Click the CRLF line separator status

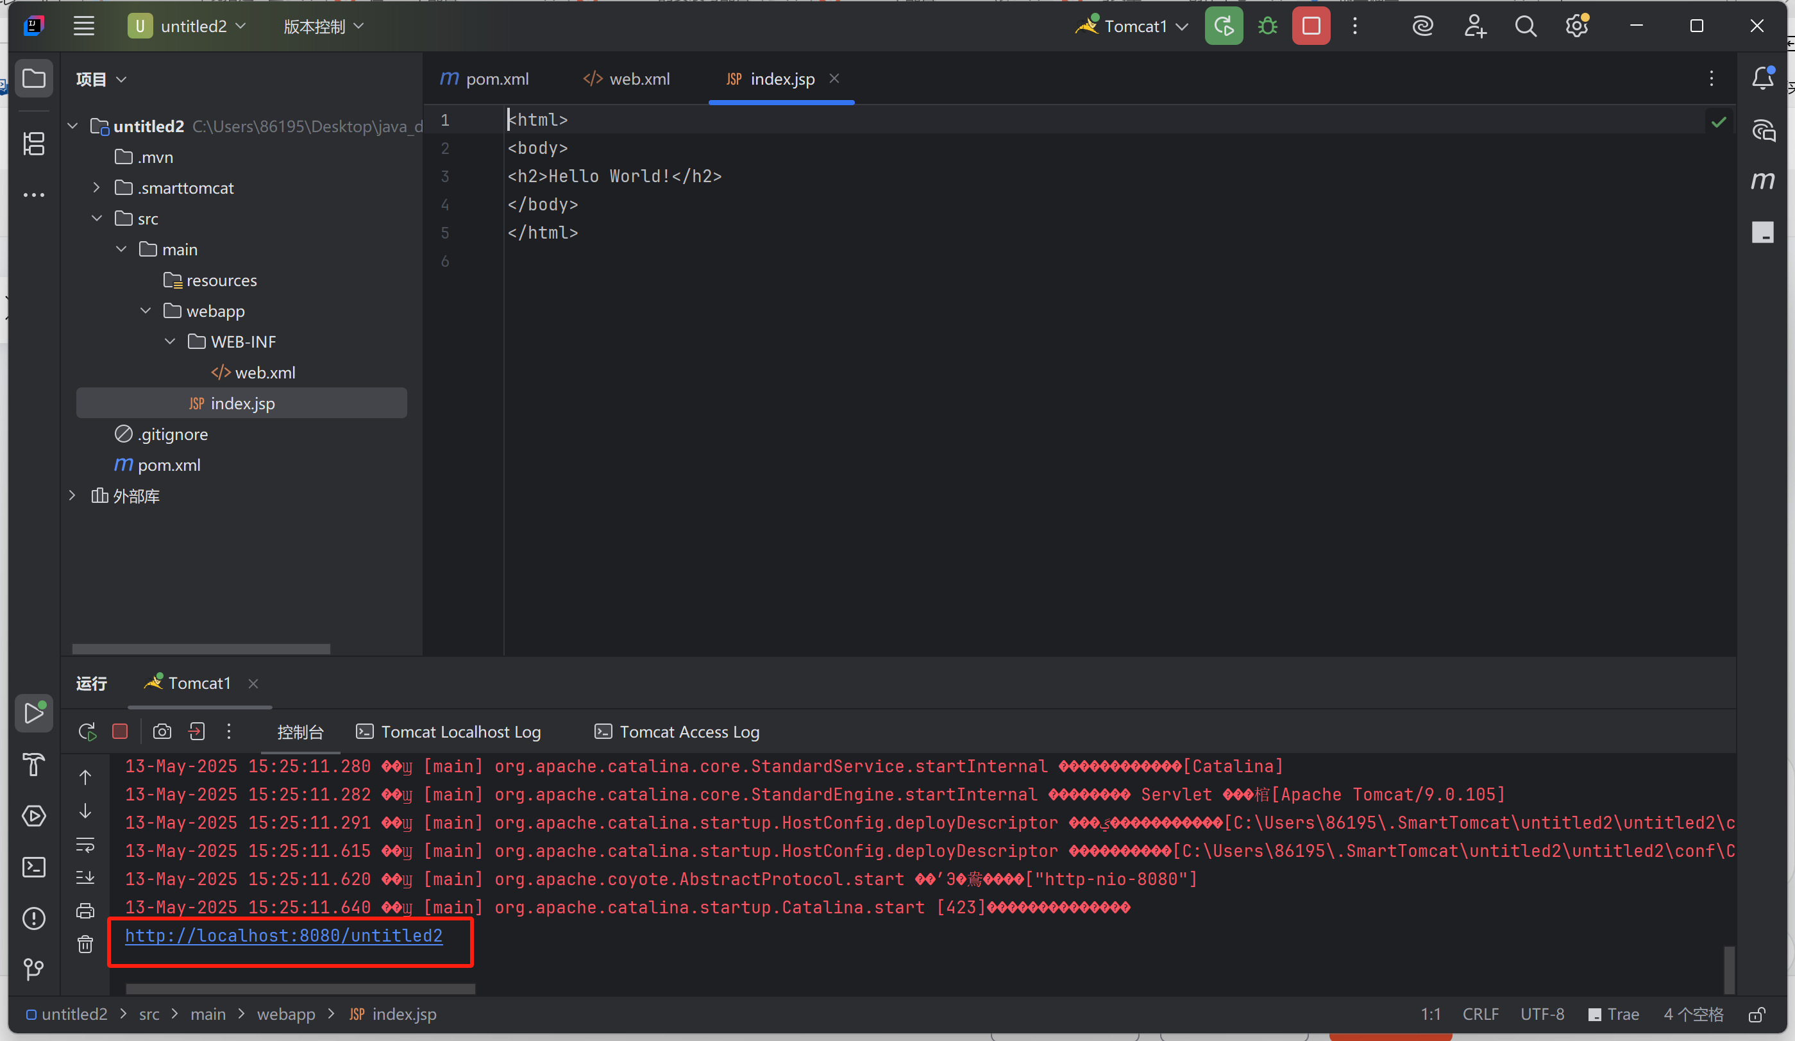tap(1480, 1015)
